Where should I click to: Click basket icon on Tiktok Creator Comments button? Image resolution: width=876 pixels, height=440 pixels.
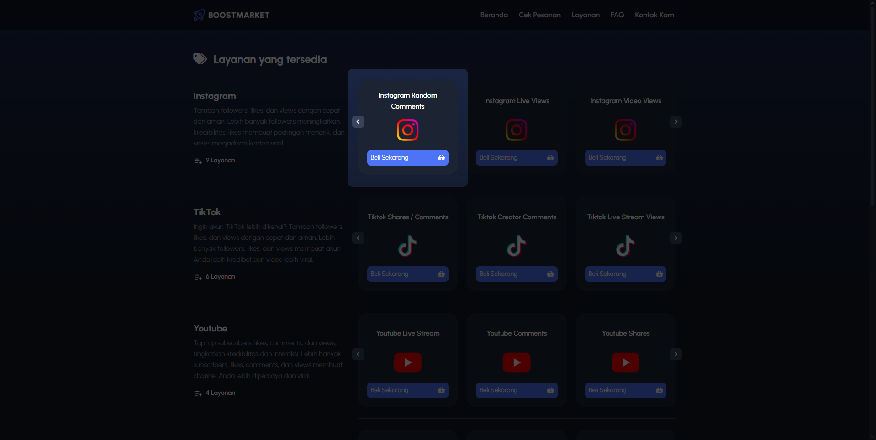(550, 274)
